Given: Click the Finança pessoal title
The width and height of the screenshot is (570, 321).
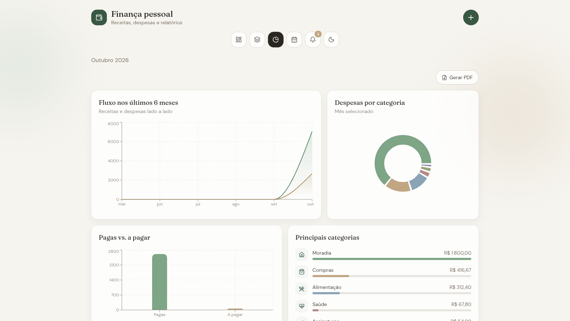Looking at the screenshot, I should 142,14.
